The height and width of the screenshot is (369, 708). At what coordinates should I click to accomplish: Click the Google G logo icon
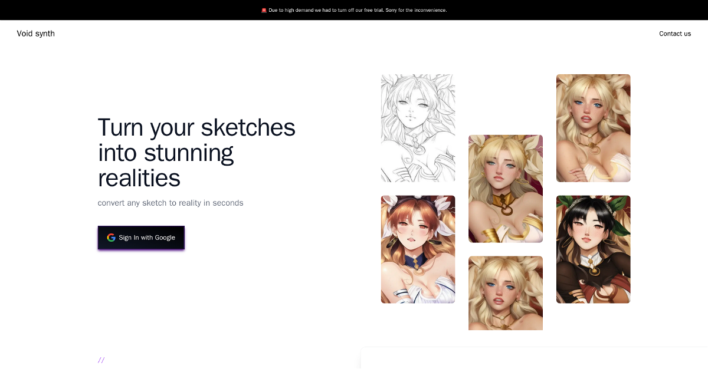(111, 238)
